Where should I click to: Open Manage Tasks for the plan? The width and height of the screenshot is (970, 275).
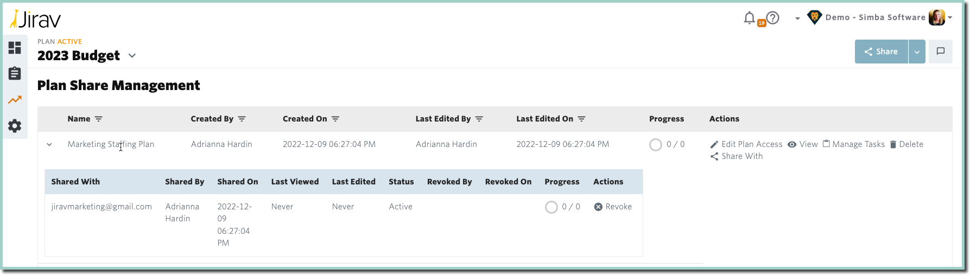854,144
